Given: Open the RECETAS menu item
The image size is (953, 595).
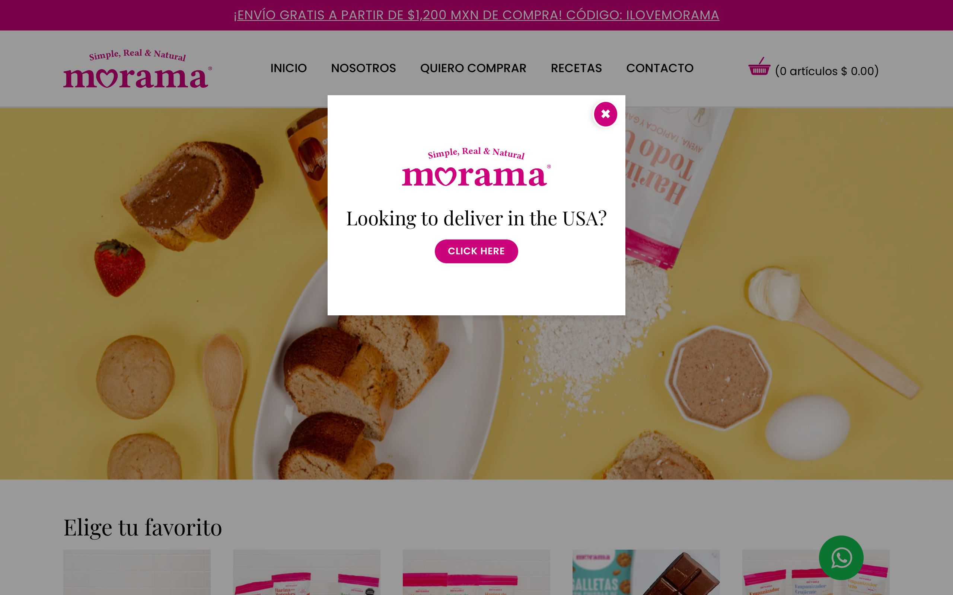Looking at the screenshot, I should pyautogui.click(x=576, y=68).
